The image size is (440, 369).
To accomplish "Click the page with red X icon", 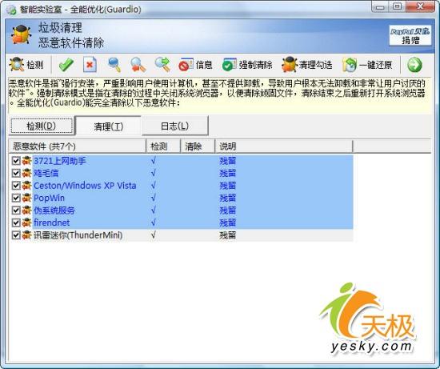I will pos(90,65).
